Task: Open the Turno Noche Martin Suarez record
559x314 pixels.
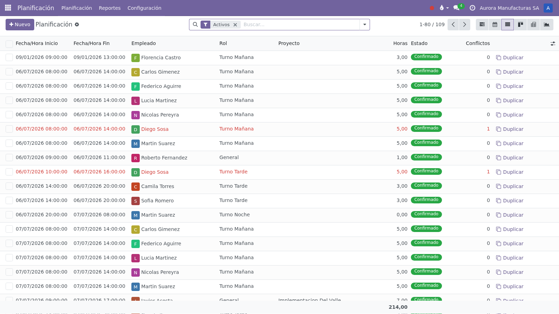Action: pyautogui.click(x=279, y=215)
